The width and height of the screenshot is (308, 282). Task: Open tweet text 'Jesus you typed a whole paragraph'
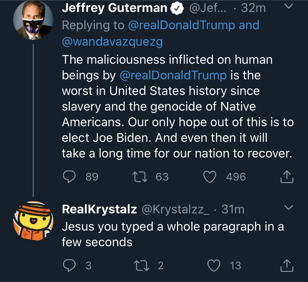coord(173,234)
